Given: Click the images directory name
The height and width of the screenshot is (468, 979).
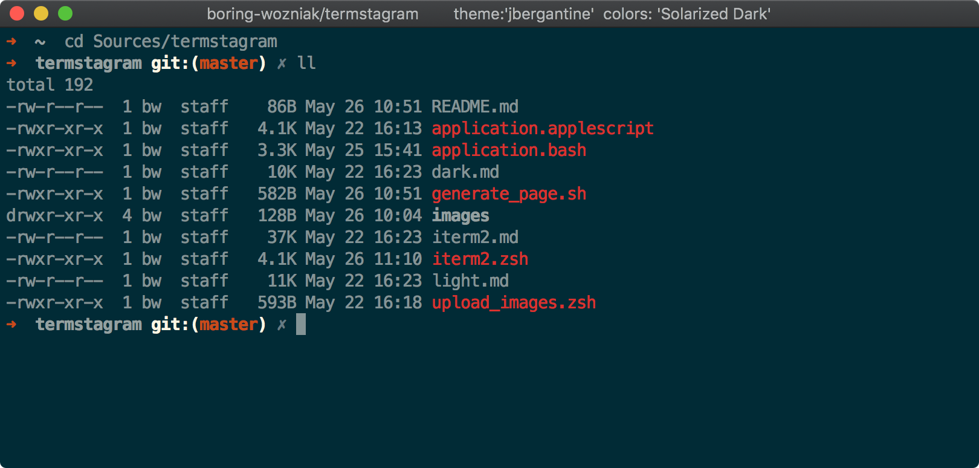Looking at the screenshot, I should (x=460, y=216).
